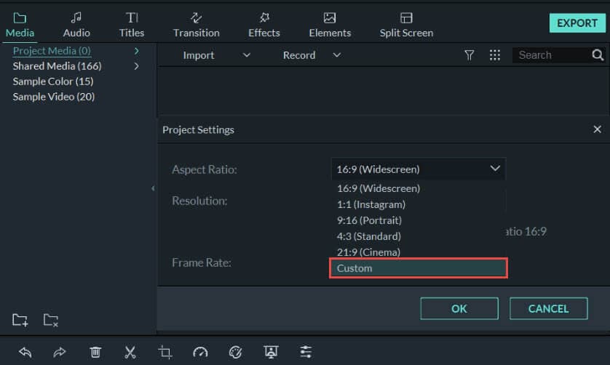Click the delete trash icon
This screenshot has height=365, width=610.
(95, 352)
